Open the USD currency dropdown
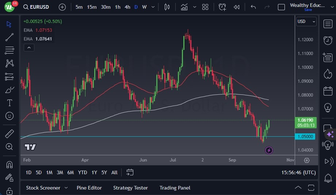 coord(306,22)
